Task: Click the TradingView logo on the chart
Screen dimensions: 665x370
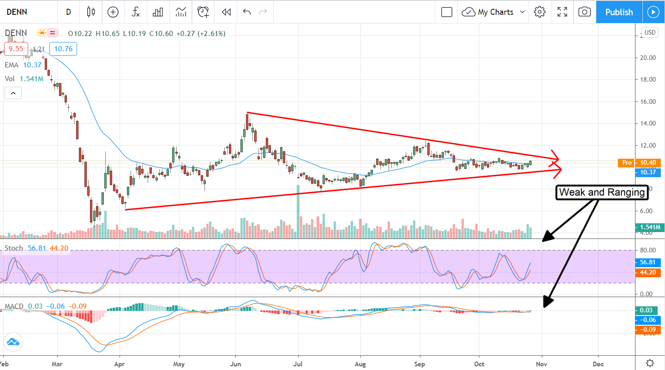Action: click(12, 342)
